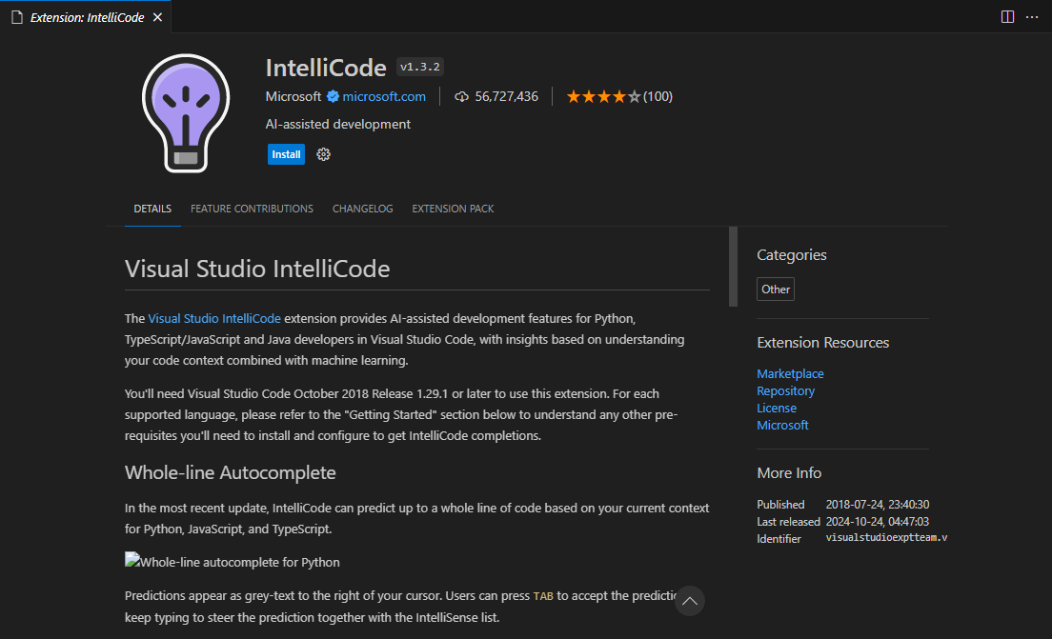The height and width of the screenshot is (639, 1052).
Task: Open the Marketplace resource link
Action: coord(790,373)
